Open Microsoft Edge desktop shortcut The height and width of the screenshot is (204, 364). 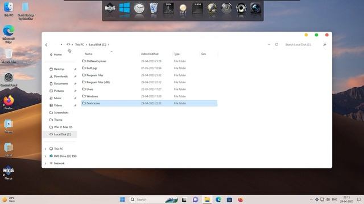click(x=9, y=34)
